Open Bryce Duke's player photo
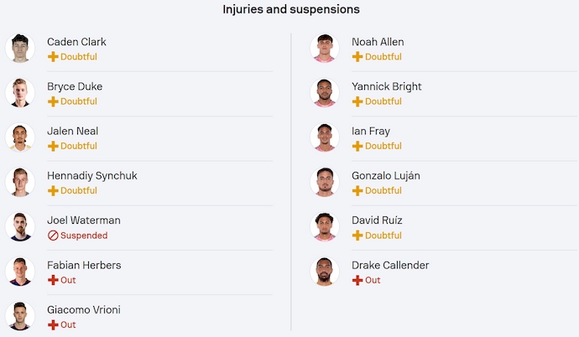This screenshot has height=337, width=579. (20, 93)
